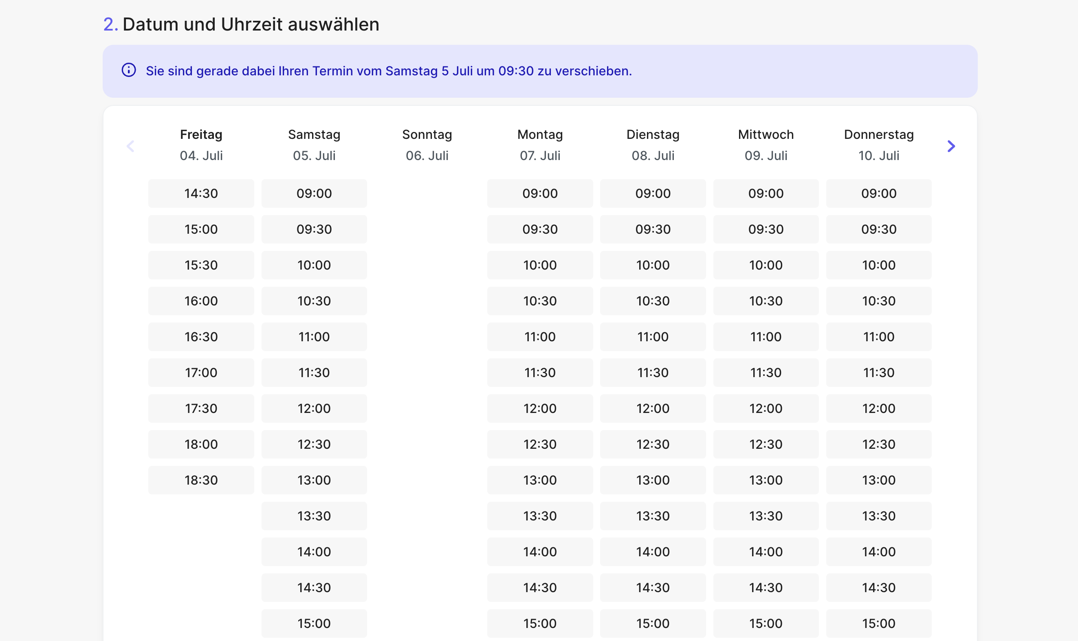Click the info icon in the notification banner
1078x641 pixels.
128,70
